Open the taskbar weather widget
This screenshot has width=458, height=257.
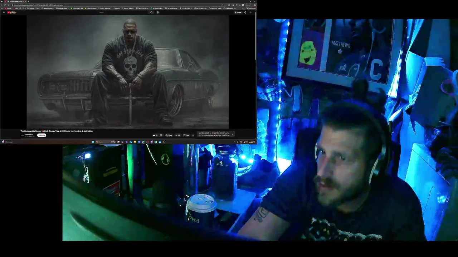(7, 142)
